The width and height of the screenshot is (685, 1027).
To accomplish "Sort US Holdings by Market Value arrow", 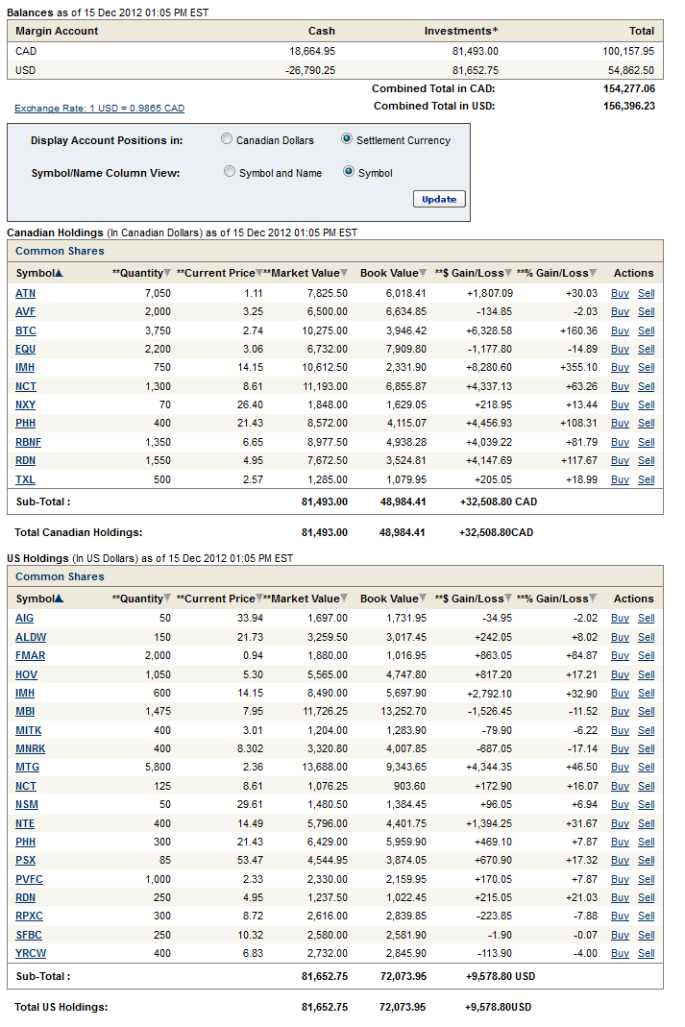I will point(345,599).
